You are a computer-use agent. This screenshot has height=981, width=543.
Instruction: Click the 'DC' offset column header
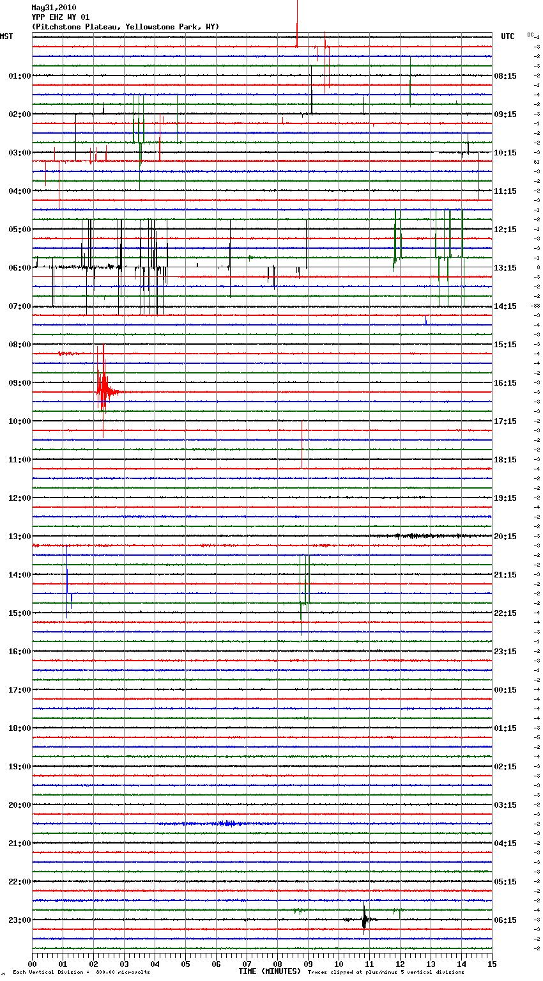[x=530, y=35]
